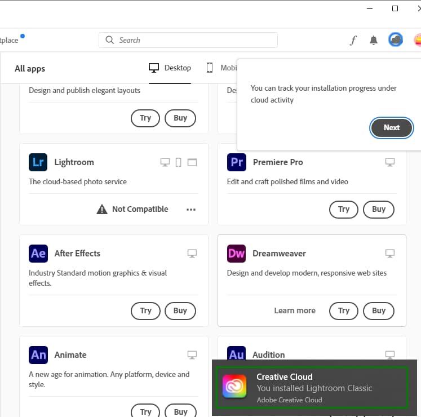This screenshot has height=417, width=421.
Task: Click the Animate An app icon
Action: pyautogui.click(x=38, y=355)
